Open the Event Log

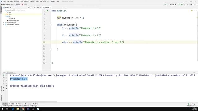(x=191, y=104)
